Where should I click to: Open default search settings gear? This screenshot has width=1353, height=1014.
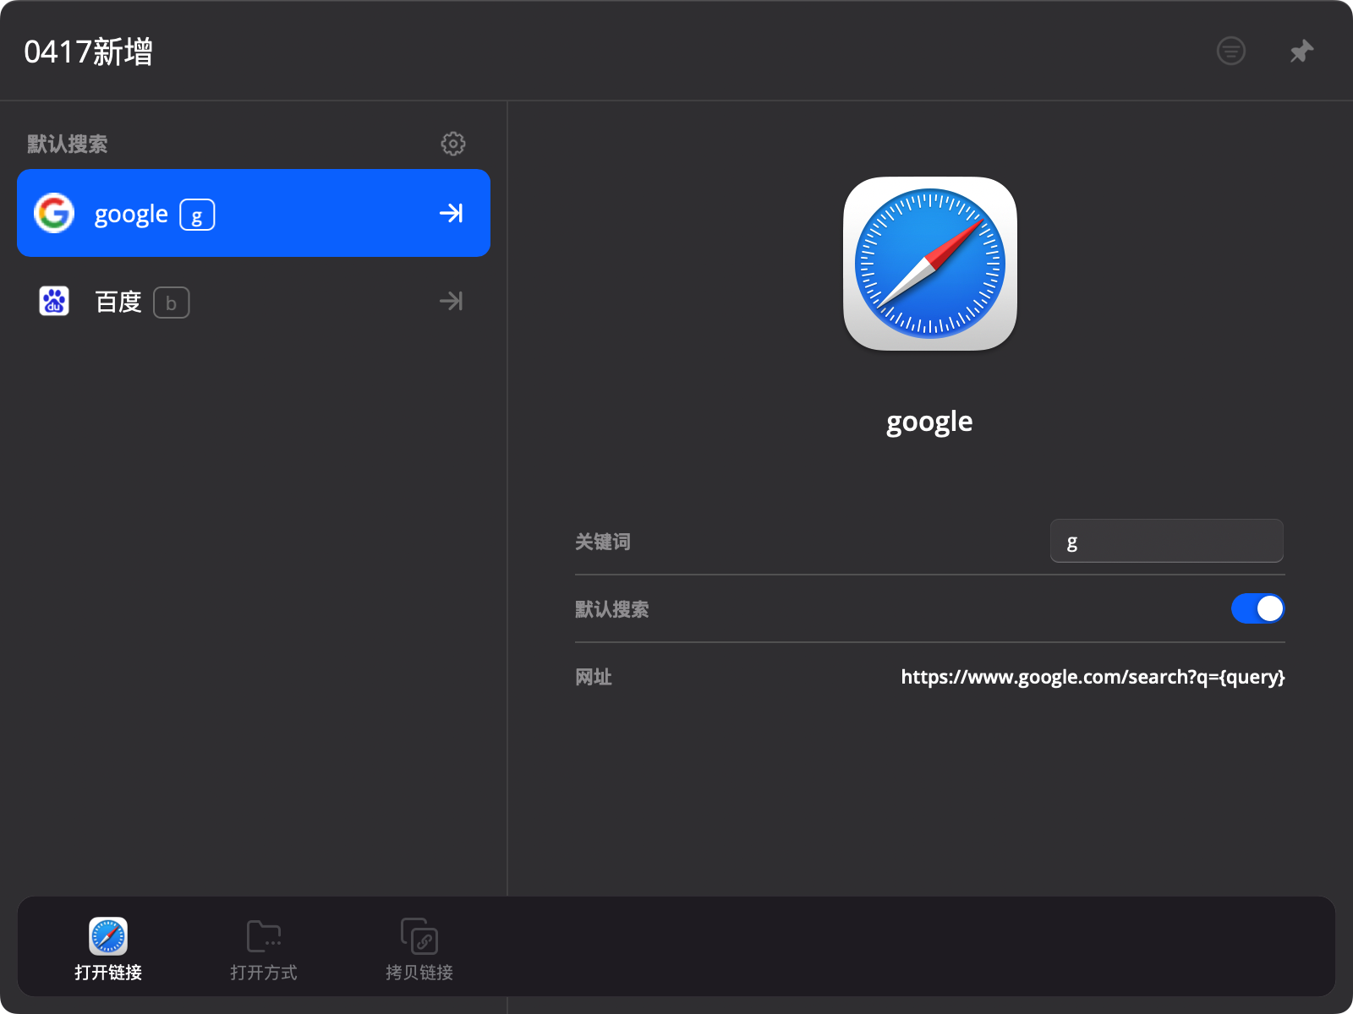click(x=453, y=144)
